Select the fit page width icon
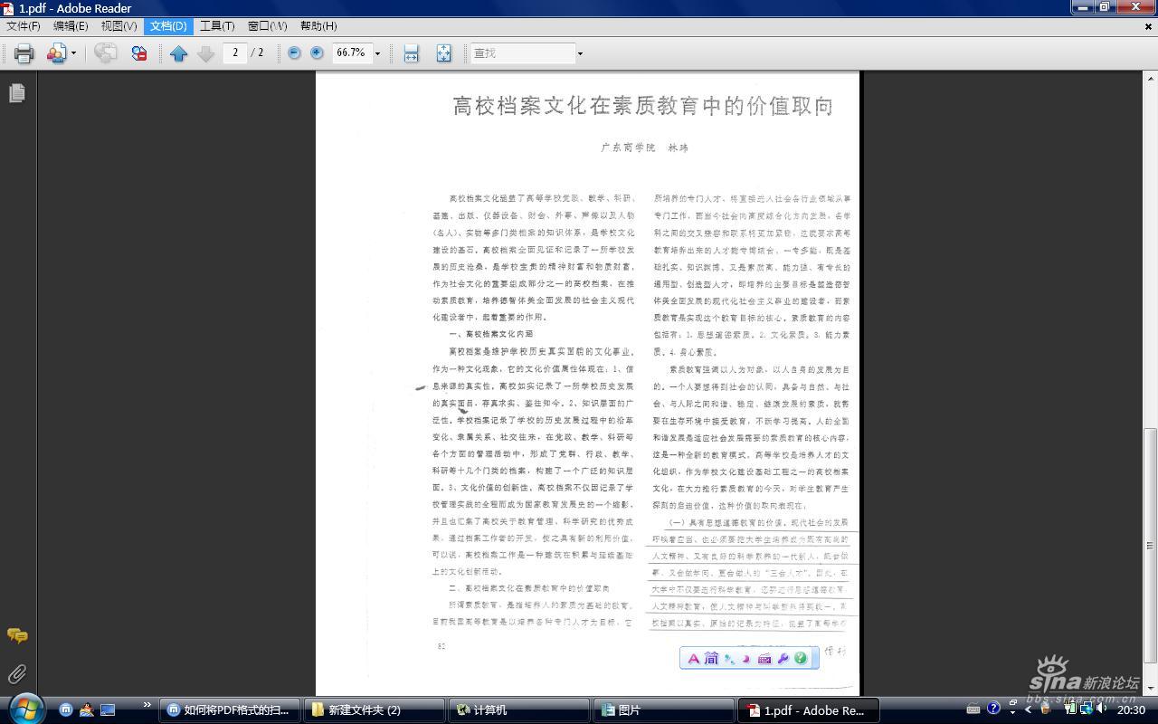This screenshot has height=724, width=1158. pos(411,52)
